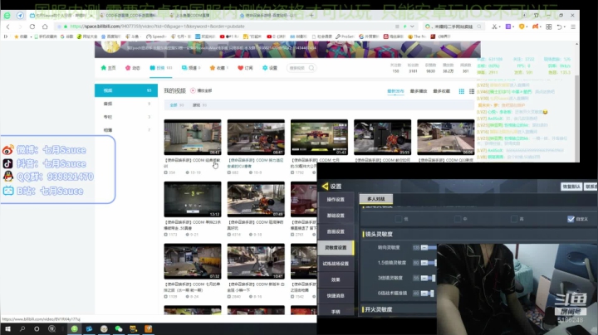
Task: Click the scissors screenshot tool icon
Action: [x=495, y=27]
